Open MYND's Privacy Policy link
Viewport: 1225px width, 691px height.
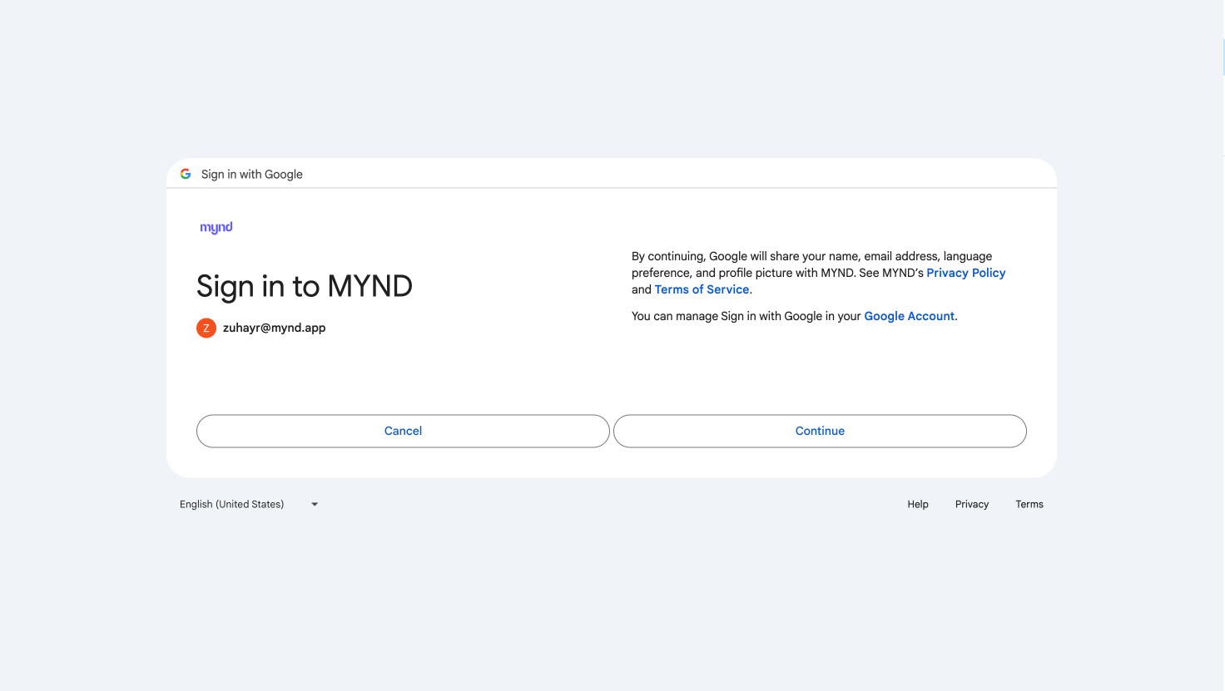tap(966, 273)
